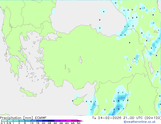The width and height of the screenshot is (161, 124).
Task: Select the "35" legend scale label
Action: point(61,123)
